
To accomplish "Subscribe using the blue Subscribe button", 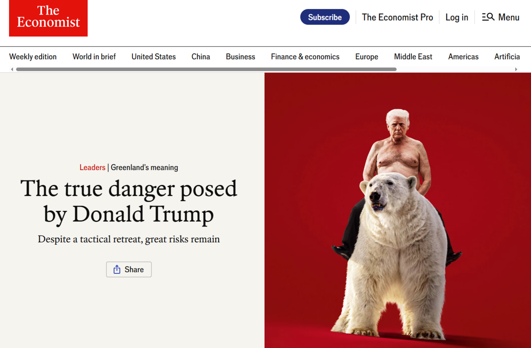I will tap(325, 17).
